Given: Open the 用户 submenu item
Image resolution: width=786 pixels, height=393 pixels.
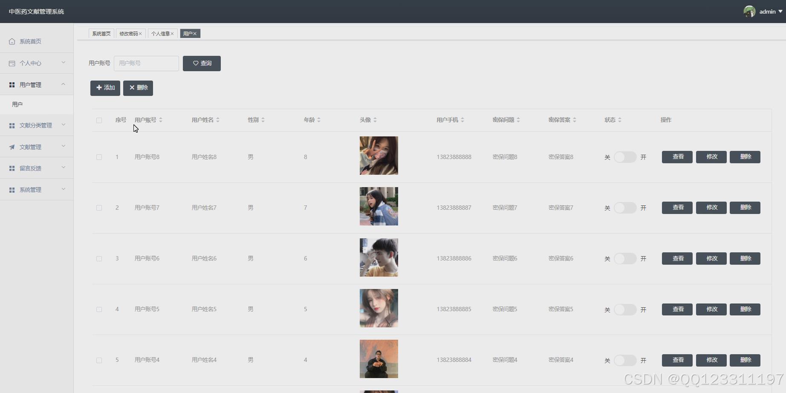Looking at the screenshot, I should [x=17, y=105].
